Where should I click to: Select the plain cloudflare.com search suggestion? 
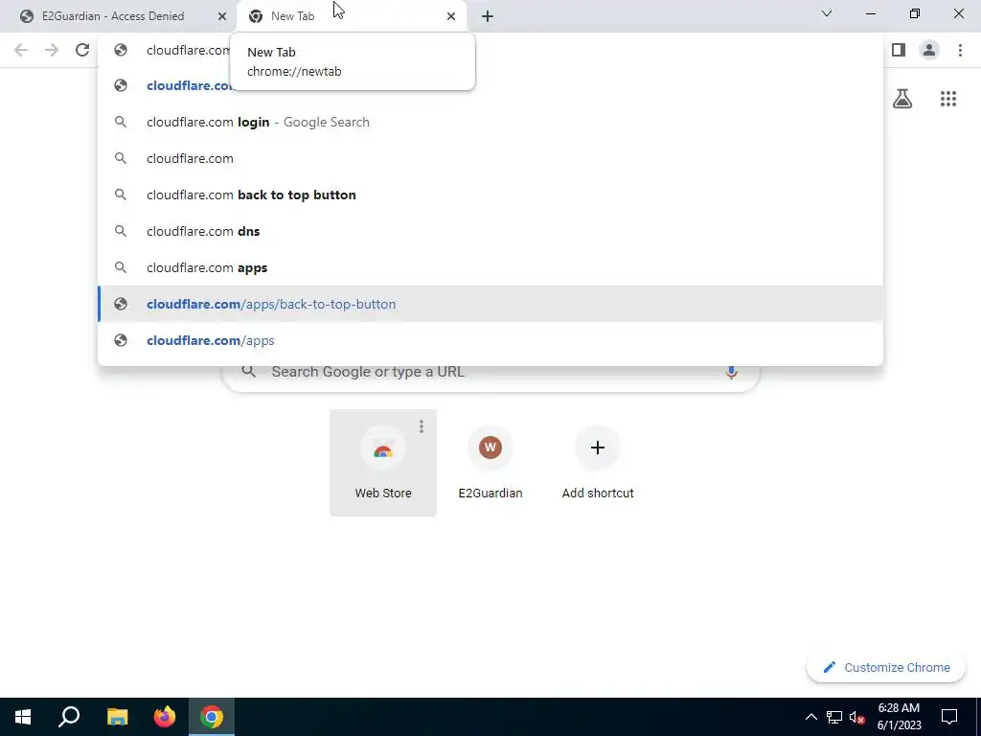pyautogui.click(x=490, y=158)
